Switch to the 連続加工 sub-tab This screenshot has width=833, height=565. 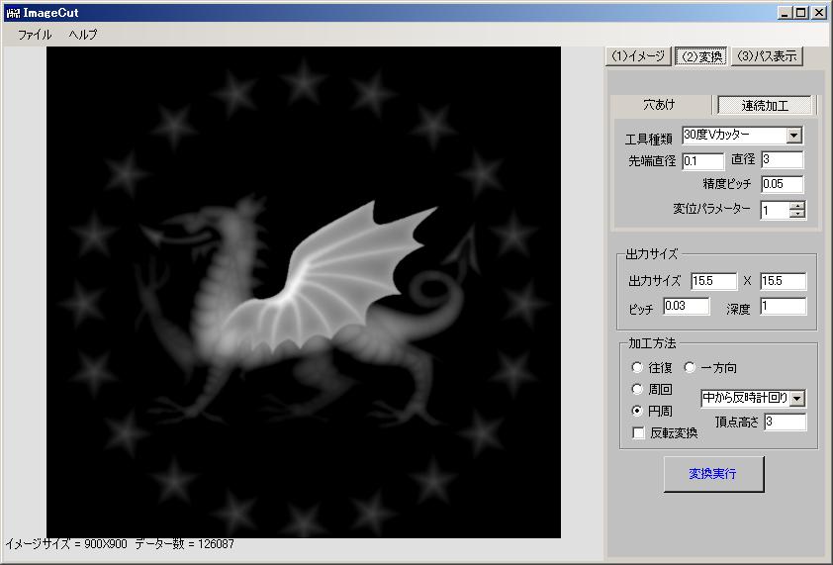pos(765,105)
